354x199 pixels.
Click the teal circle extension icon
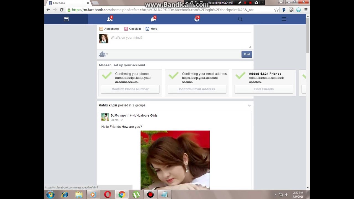coord(298,10)
